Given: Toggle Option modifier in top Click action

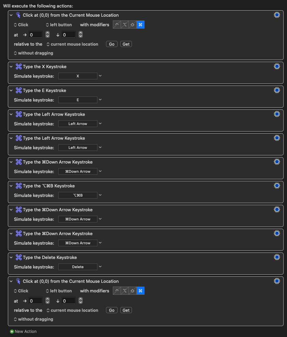Looking at the screenshot, I should [125, 25].
